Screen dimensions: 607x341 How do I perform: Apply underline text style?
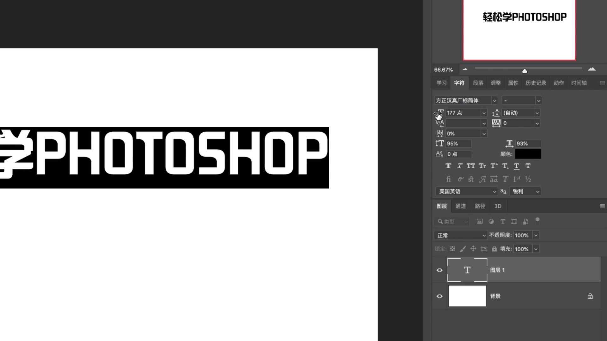(x=517, y=166)
